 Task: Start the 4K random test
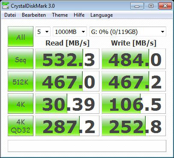21,103
